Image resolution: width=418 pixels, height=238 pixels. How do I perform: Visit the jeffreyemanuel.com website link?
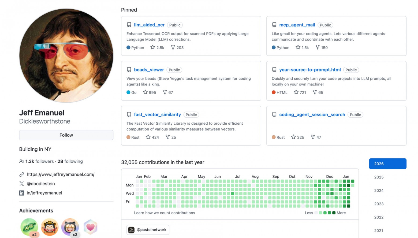[x=61, y=174]
